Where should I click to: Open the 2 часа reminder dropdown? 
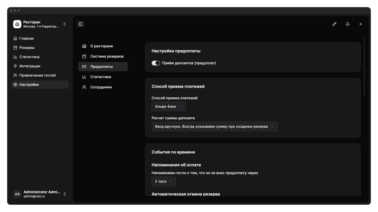tap(164, 181)
